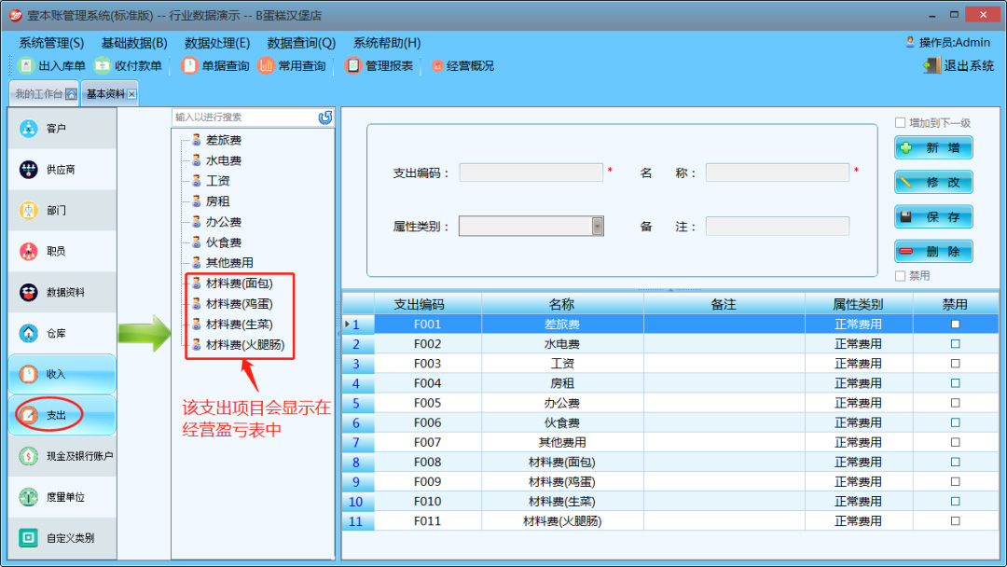
Task: Select 仓库 in the sidebar
Action: point(62,333)
